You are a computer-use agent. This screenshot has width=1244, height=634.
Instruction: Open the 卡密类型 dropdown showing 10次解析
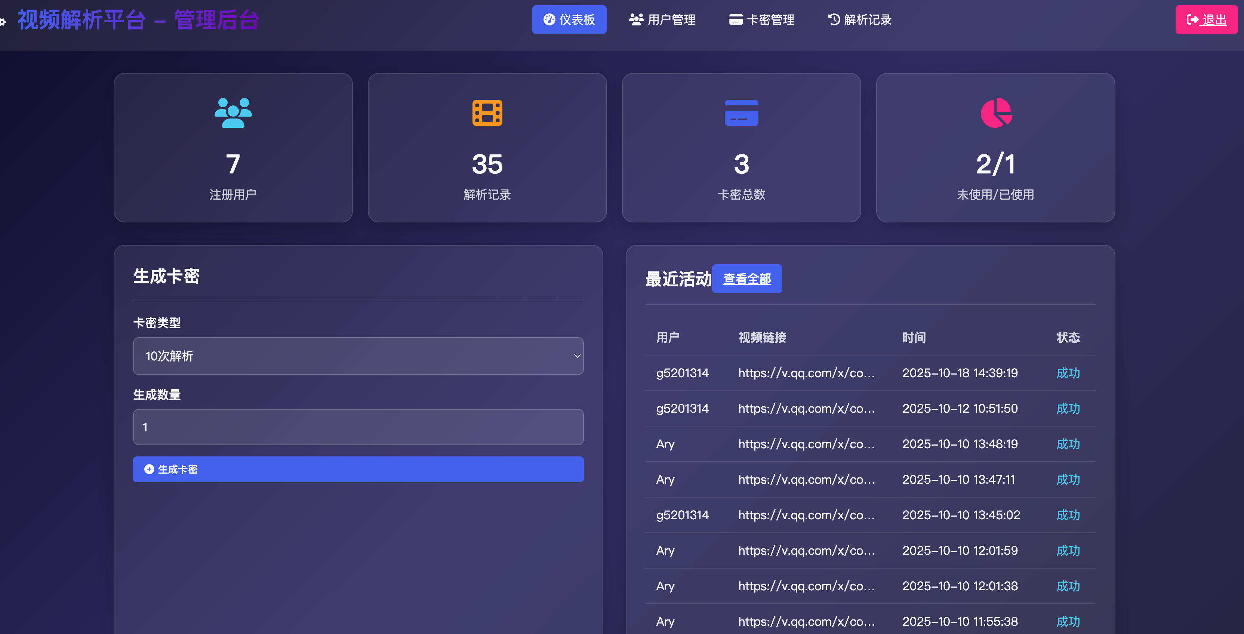358,356
